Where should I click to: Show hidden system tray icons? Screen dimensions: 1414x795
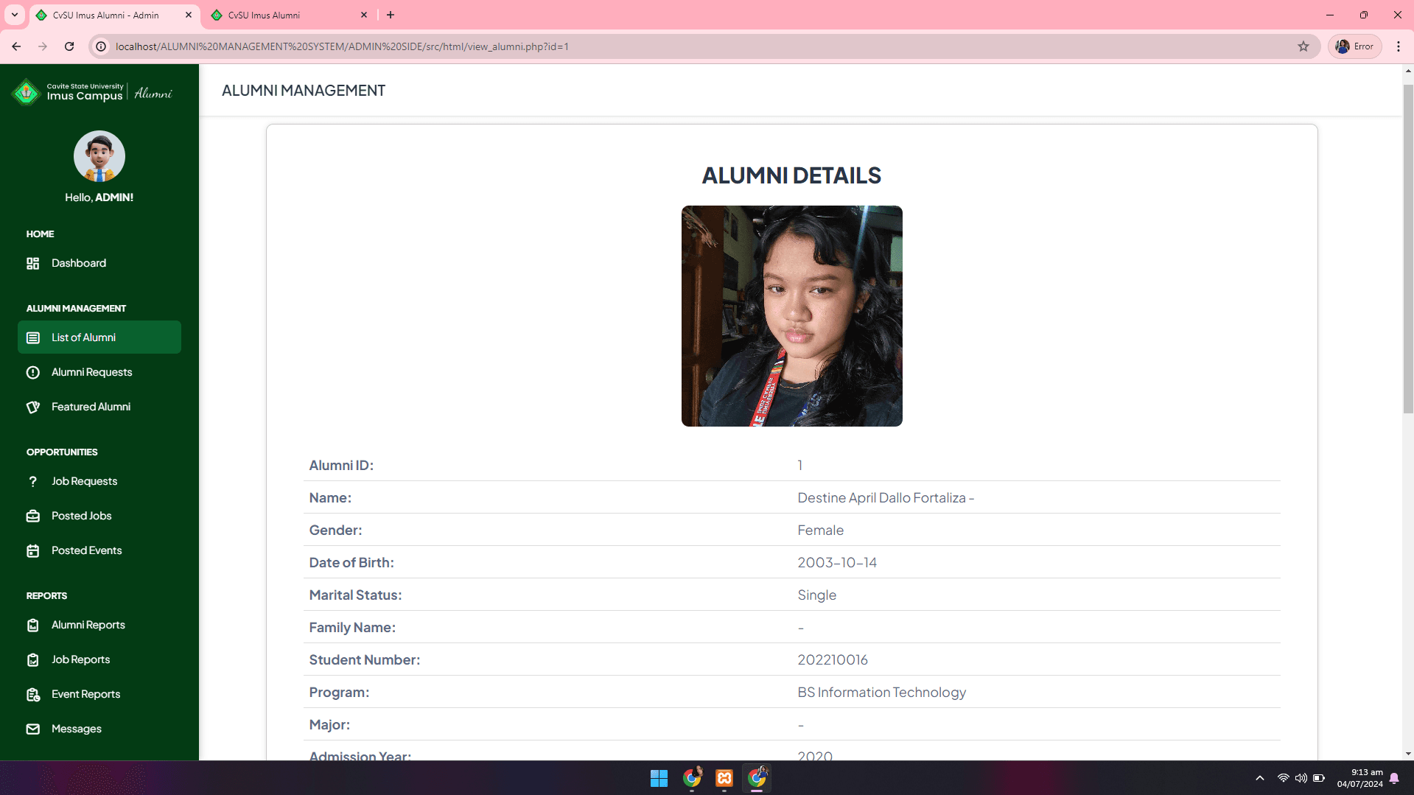click(x=1260, y=778)
